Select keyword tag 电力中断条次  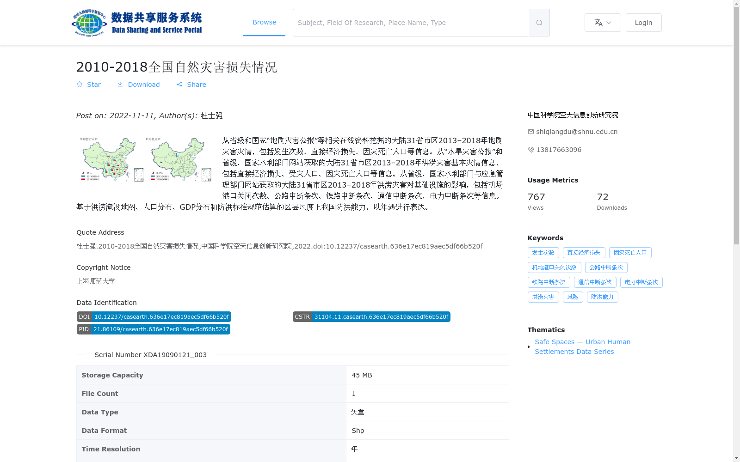pos(641,282)
